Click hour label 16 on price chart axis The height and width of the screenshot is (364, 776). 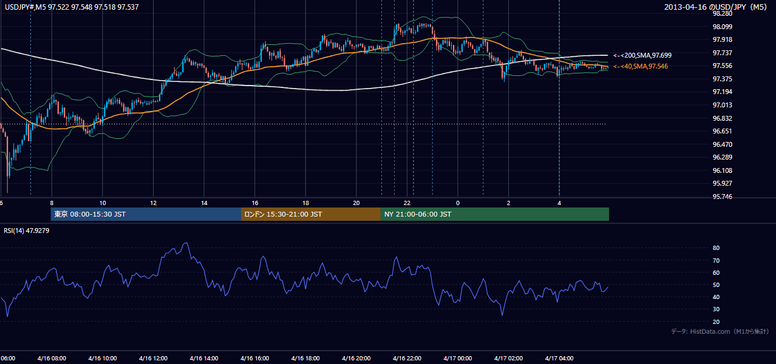255,203
